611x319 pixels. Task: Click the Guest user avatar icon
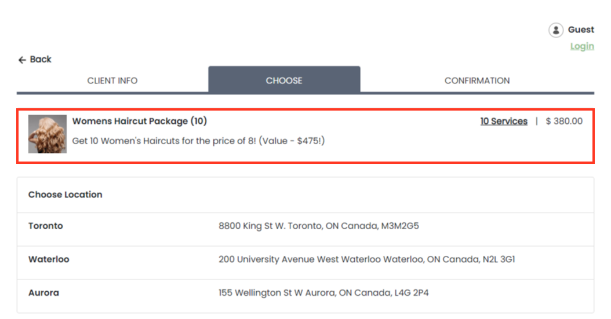click(555, 30)
